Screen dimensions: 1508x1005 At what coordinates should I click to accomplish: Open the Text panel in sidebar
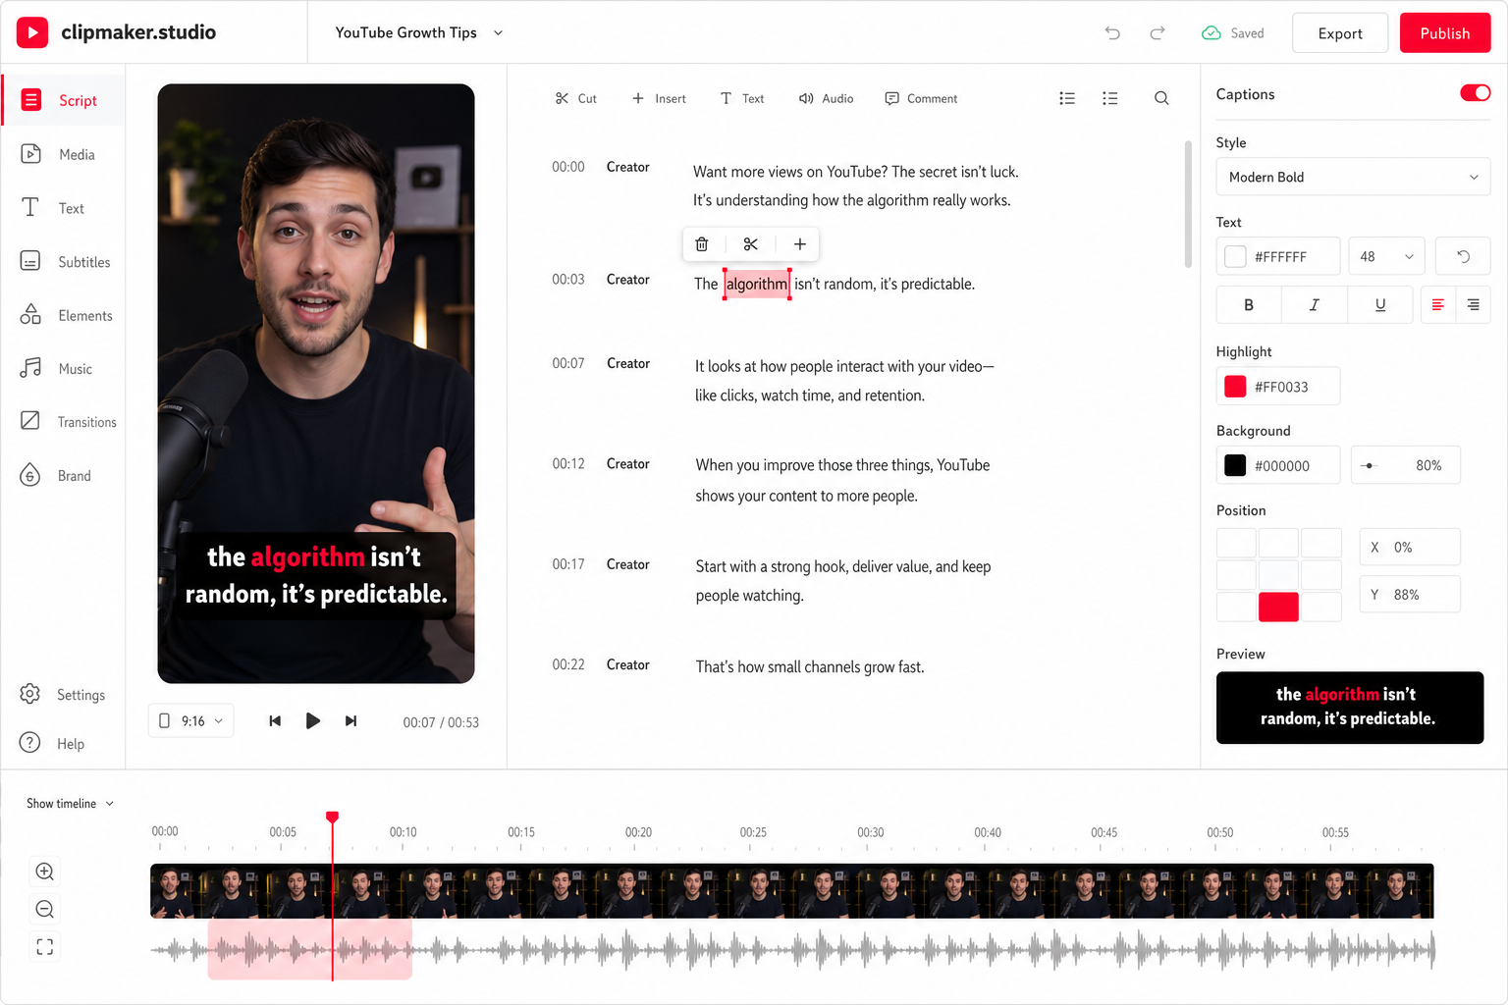(x=53, y=208)
